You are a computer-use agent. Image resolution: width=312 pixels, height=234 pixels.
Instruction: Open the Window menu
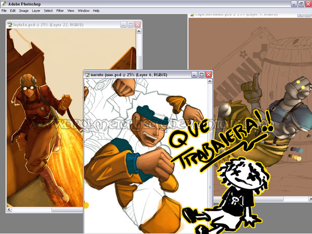tap(83, 11)
